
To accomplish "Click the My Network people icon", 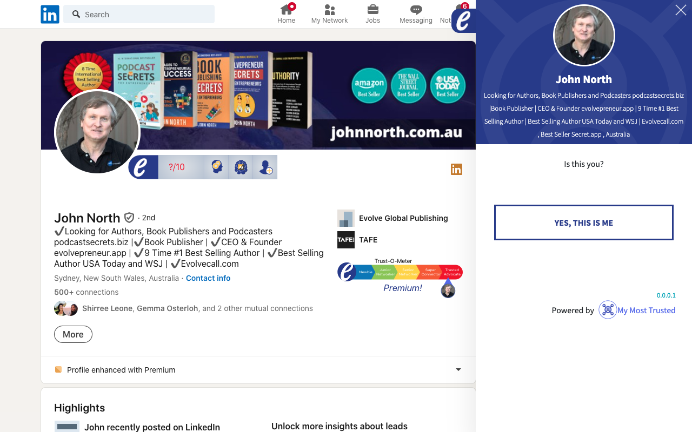I will [329, 10].
